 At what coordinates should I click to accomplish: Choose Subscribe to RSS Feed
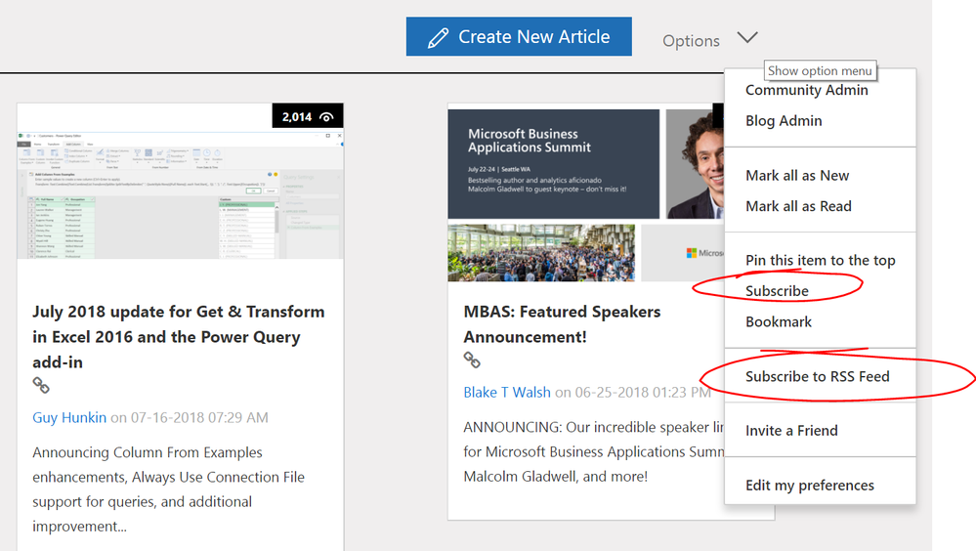(x=818, y=377)
